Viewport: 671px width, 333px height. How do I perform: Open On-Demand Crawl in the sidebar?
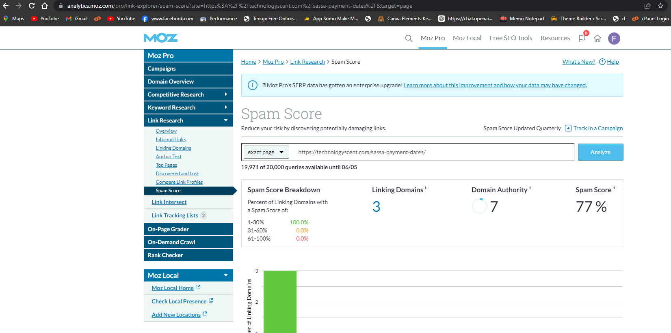point(188,242)
